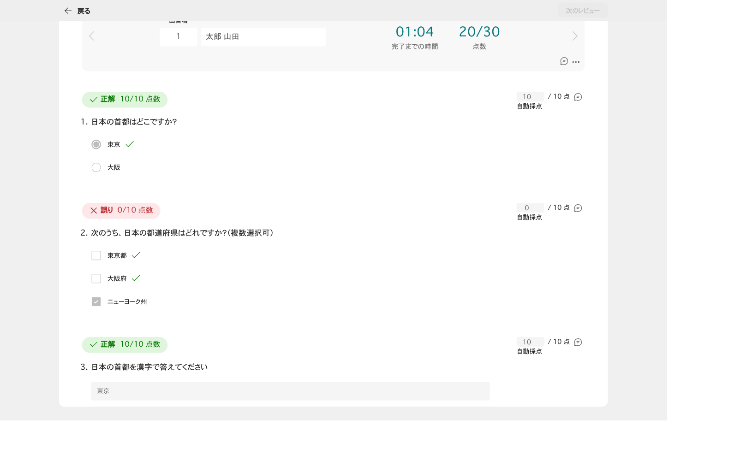Go to previous respondent with left chevron
This screenshot has height=467, width=741.
pos(91,36)
